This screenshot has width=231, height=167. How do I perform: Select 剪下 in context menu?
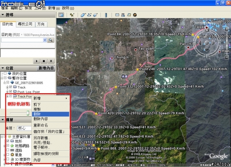click(x=51, y=104)
